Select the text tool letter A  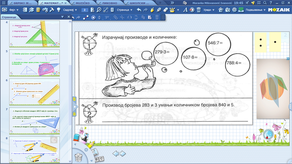click(x=185, y=10)
